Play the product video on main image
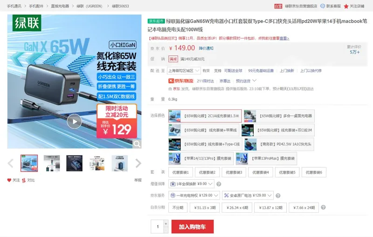 74,122
